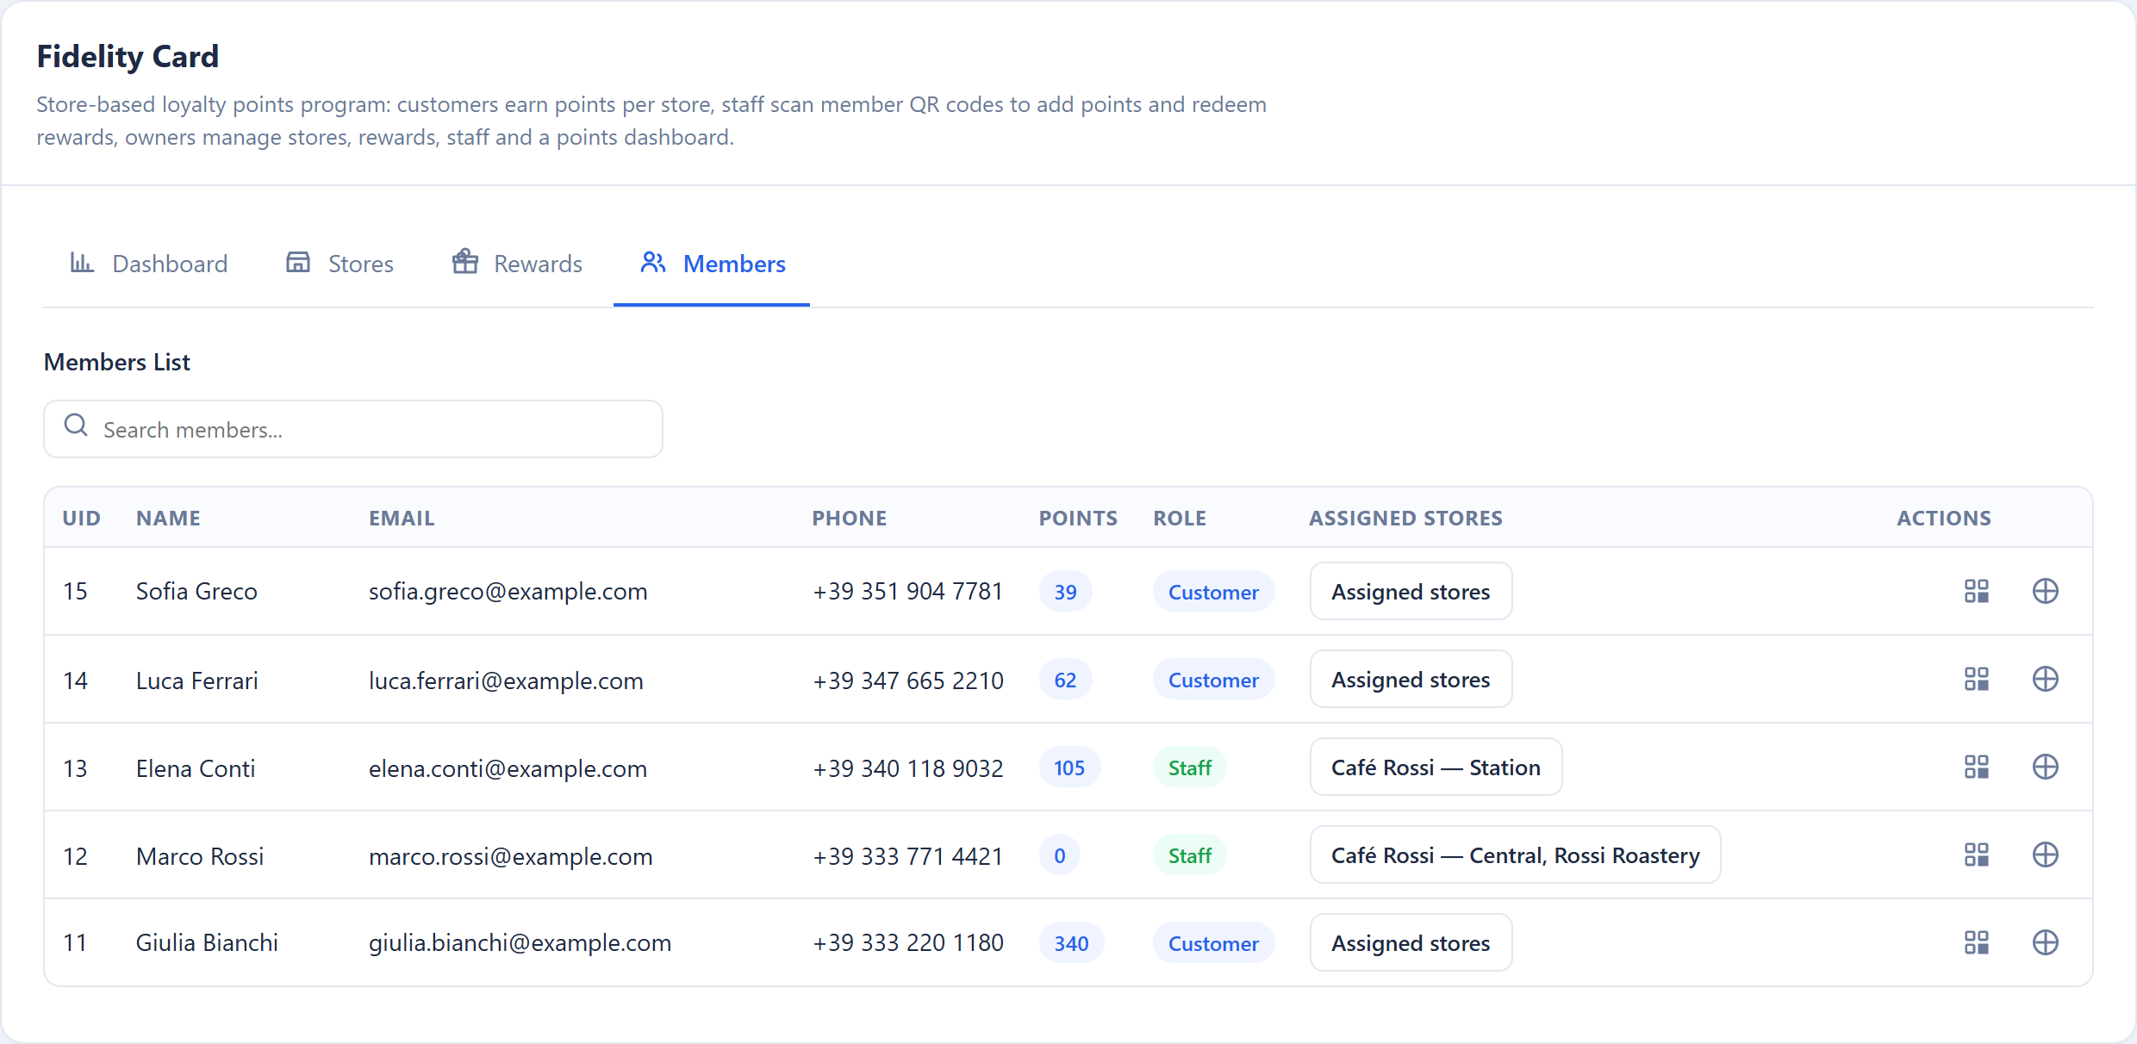Click plus-circle icon in Luca Ferrari row
2137x1044 pixels.
2045,679
